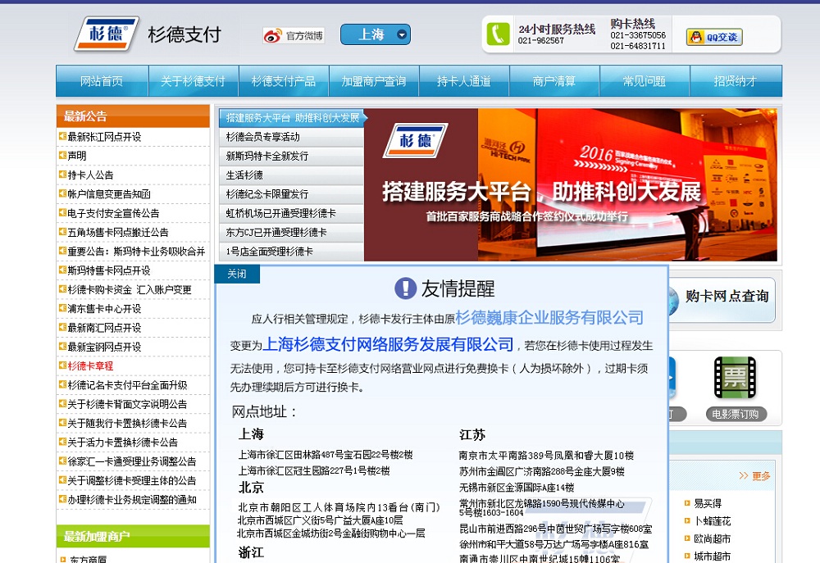Open 东方商厦 in 最新加盟商户

[x=88, y=559]
